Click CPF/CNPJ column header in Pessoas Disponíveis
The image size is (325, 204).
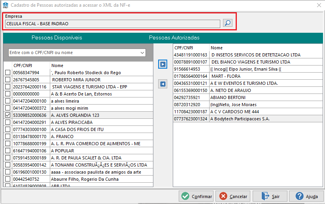coord(23,66)
